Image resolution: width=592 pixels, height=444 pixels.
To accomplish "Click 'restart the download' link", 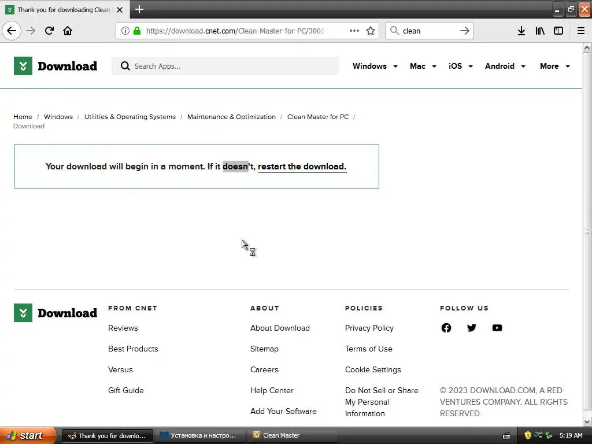I will [302, 166].
